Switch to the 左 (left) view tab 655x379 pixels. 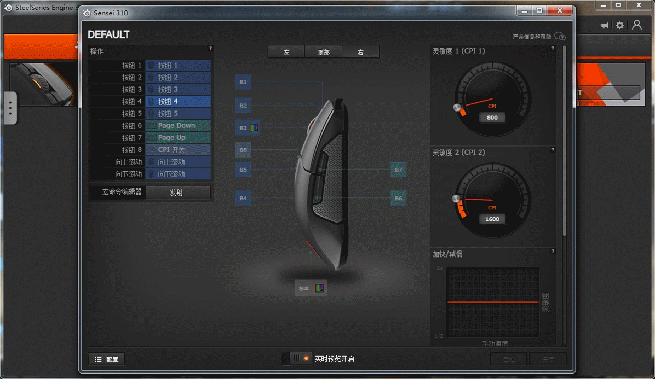[286, 52]
